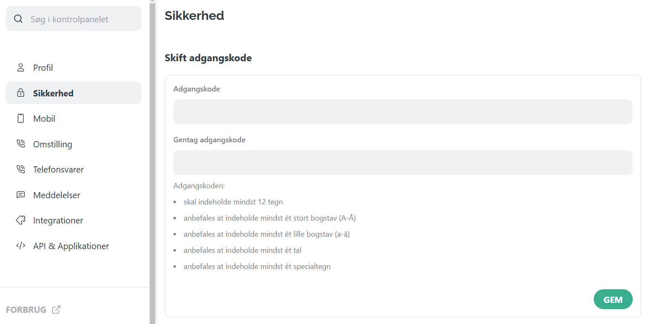Click the API & Applikationer code icon

pos(21,245)
